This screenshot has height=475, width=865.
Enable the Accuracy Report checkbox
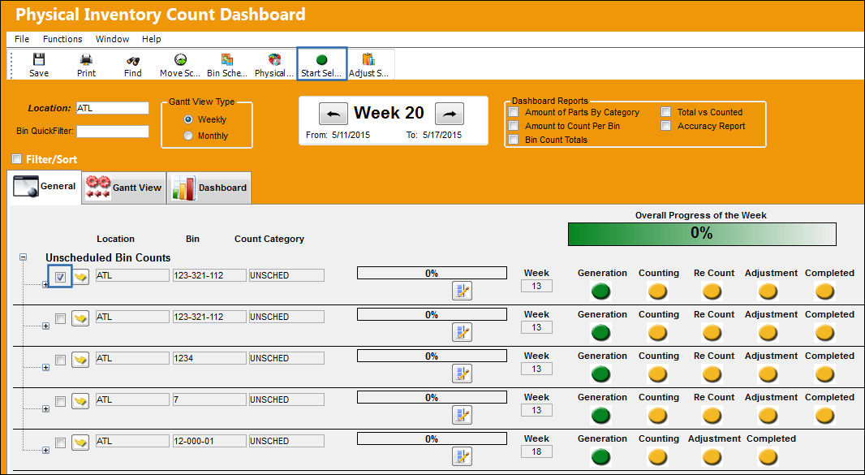click(666, 126)
